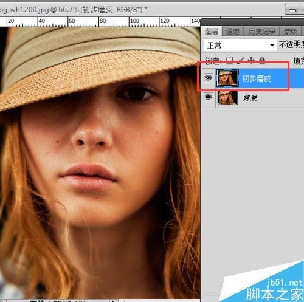Lock image pixels brush icon
The width and height of the screenshot is (304, 302).
pos(241,60)
